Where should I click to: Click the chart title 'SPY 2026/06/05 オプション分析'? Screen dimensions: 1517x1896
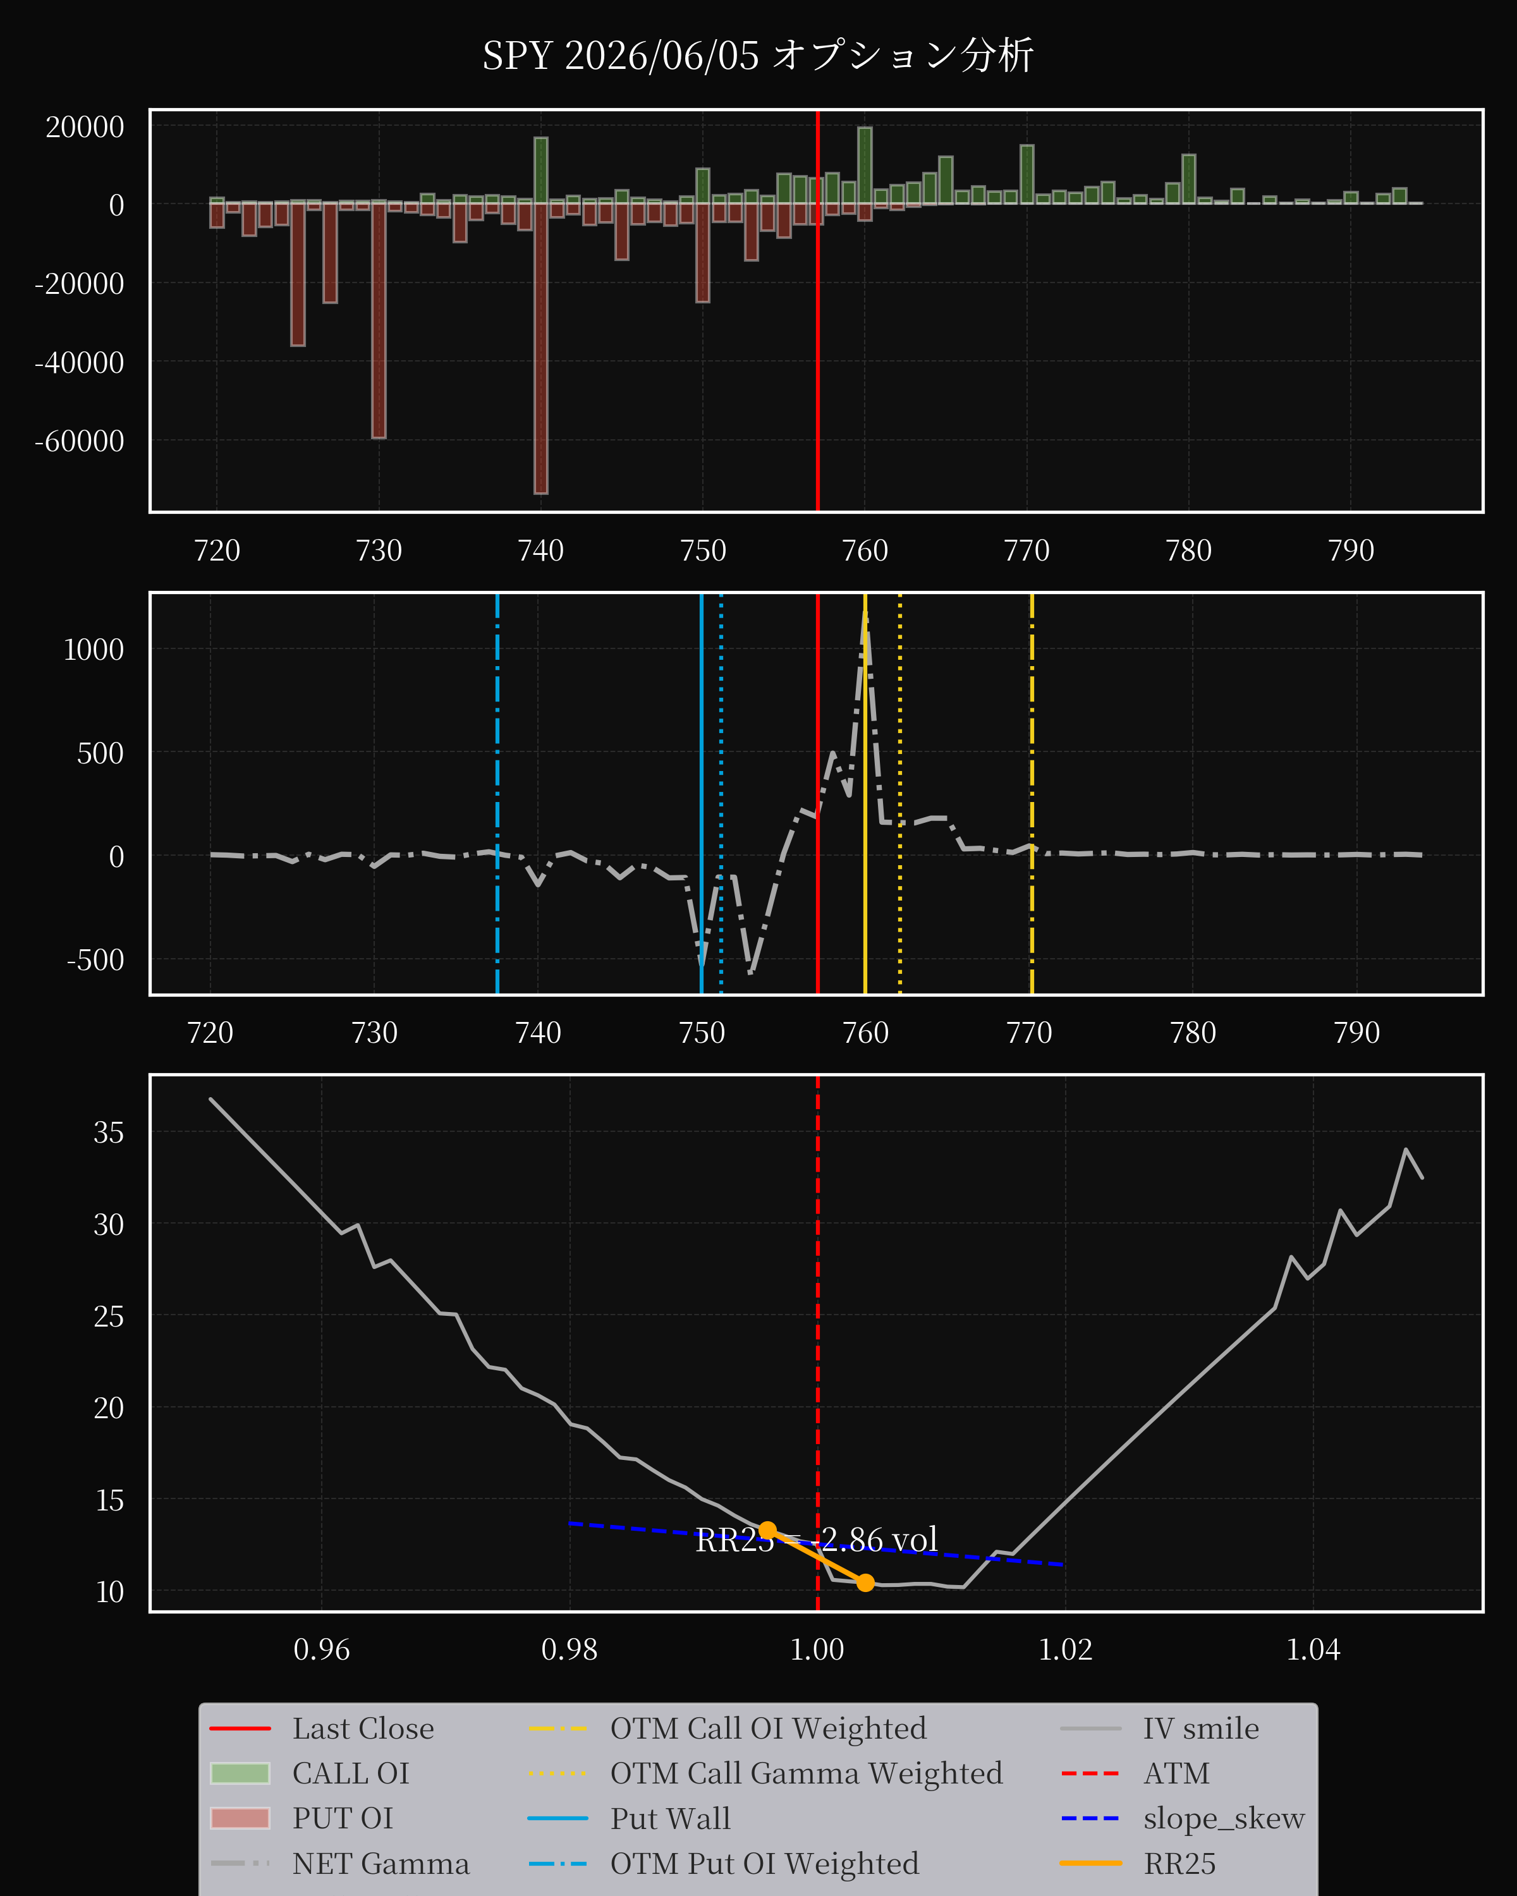(x=758, y=56)
